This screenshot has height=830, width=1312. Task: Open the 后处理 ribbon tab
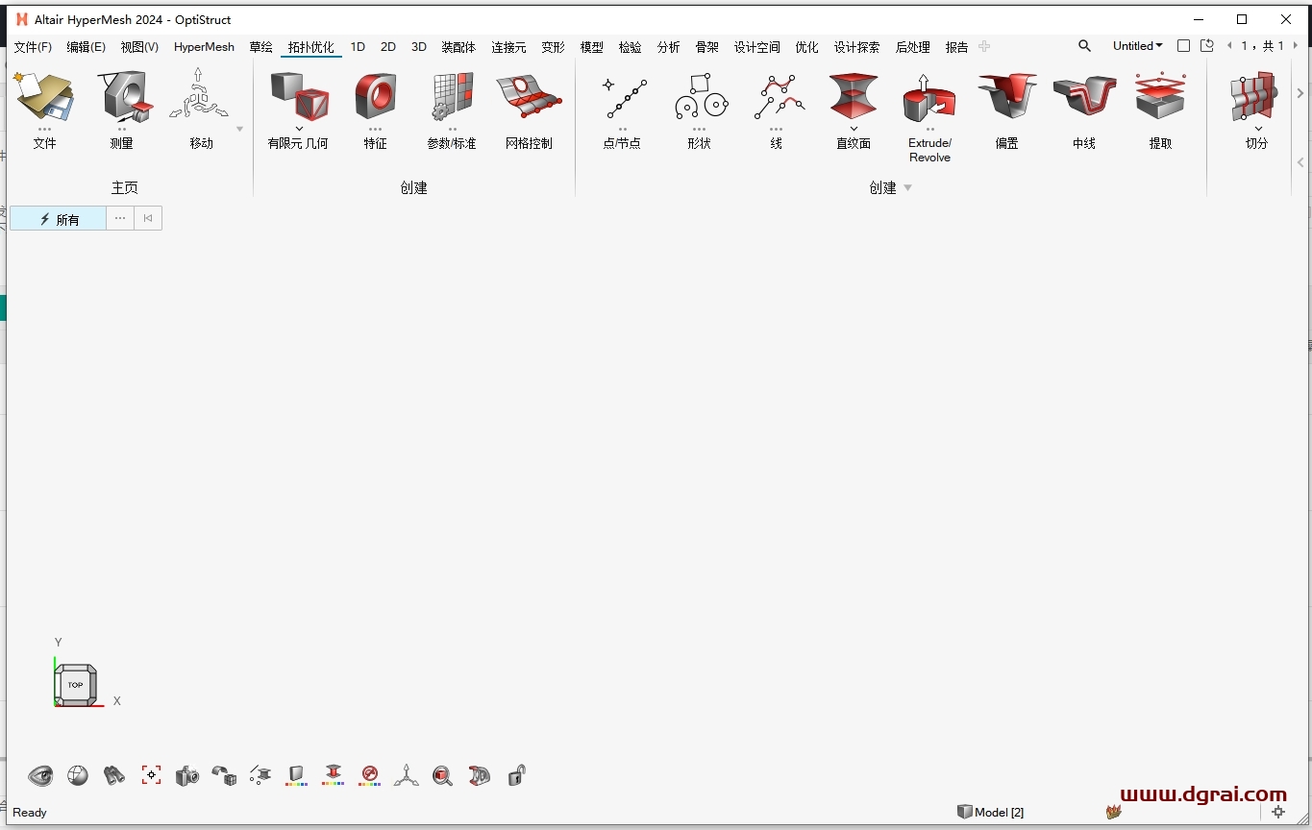tap(912, 47)
